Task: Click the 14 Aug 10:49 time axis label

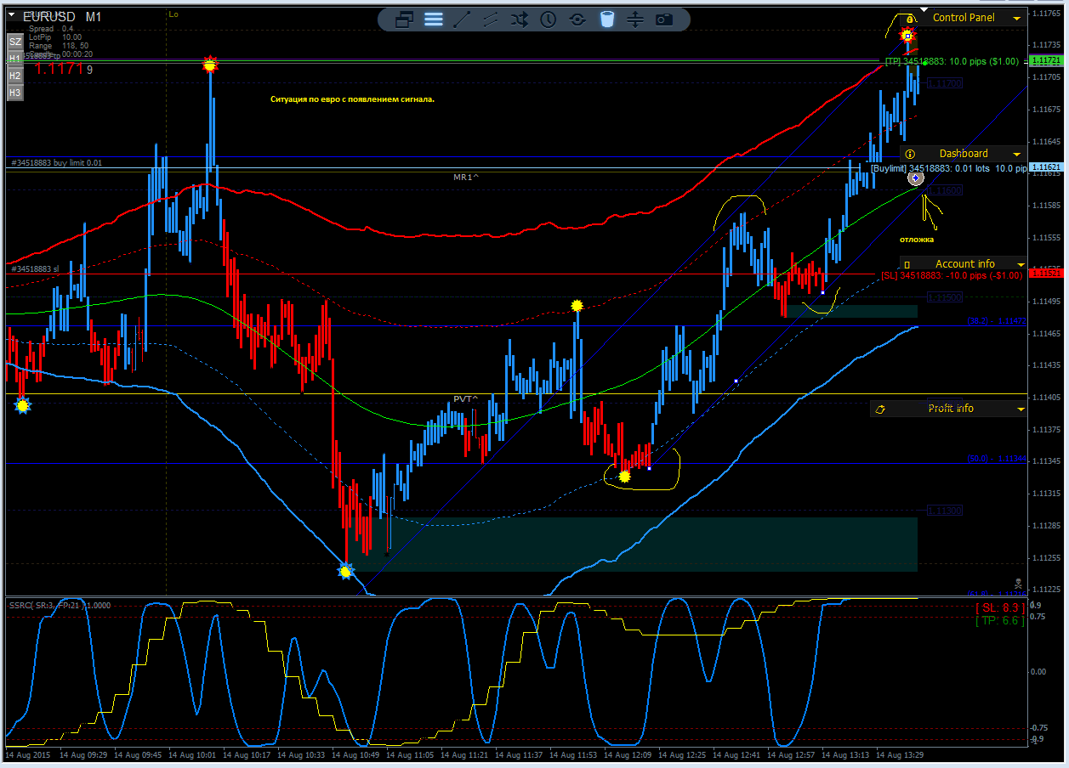Action: (357, 754)
